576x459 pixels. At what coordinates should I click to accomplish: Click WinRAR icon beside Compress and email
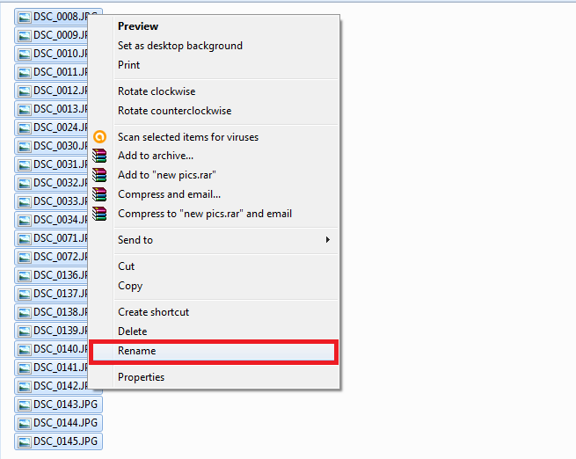pyautogui.click(x=100, y=194)
